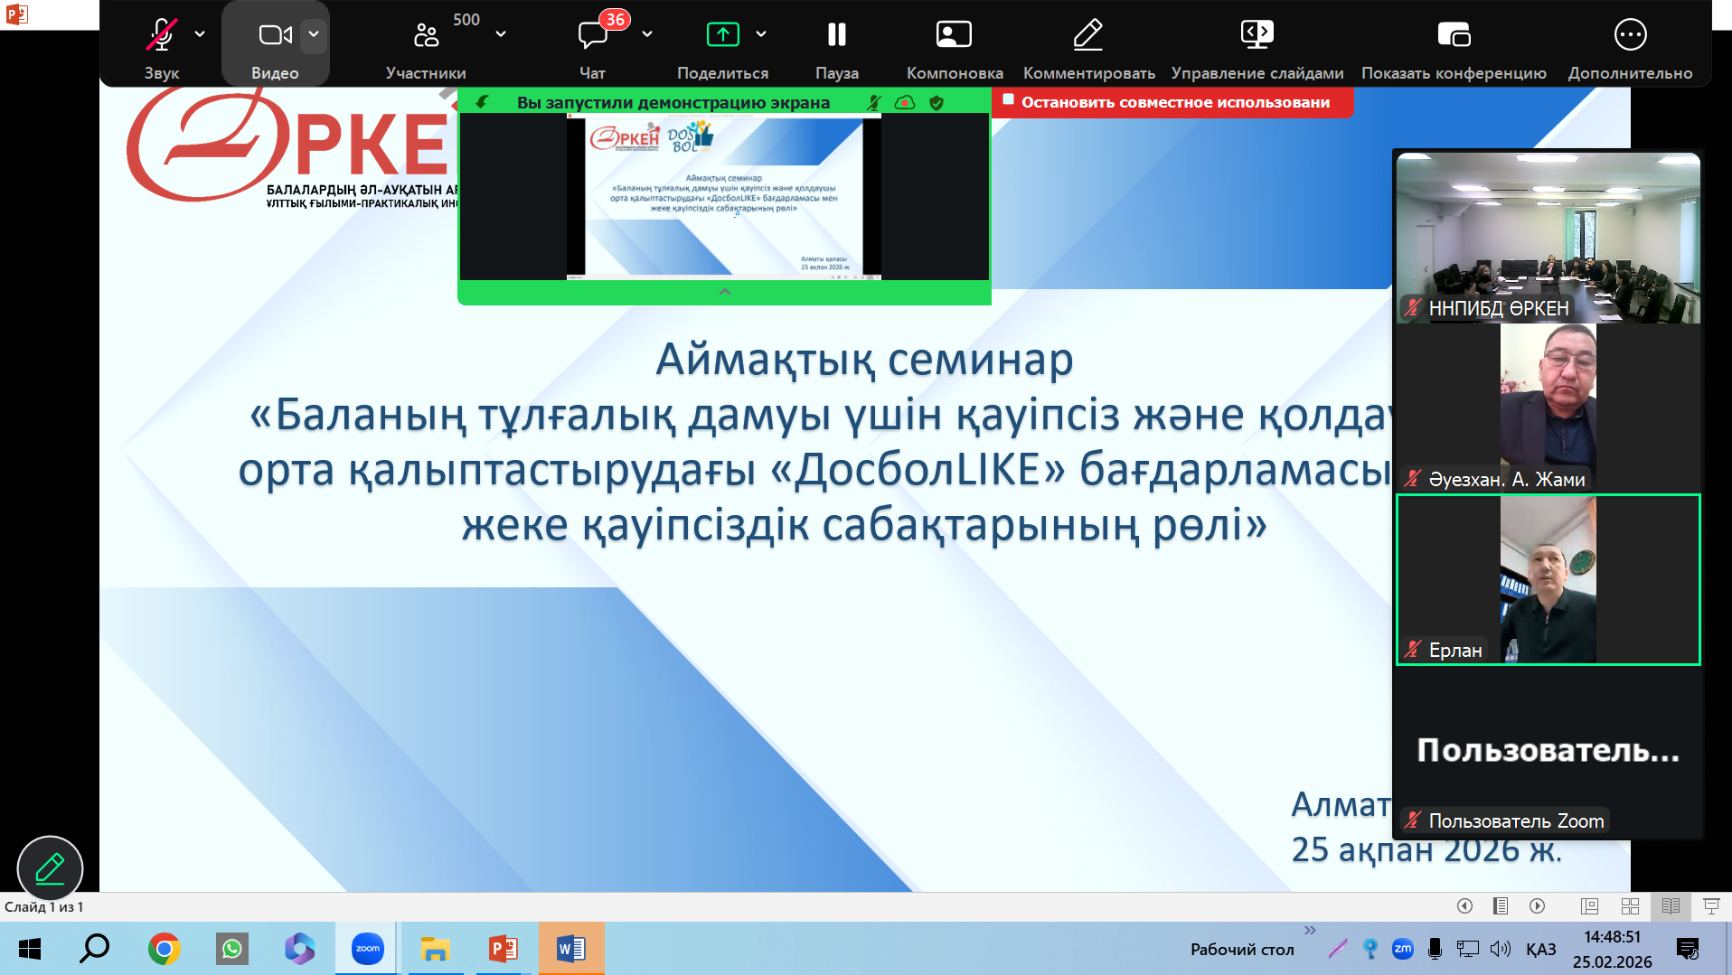Open taskbar search magnifier
Screen dimensions: 1732x975
click(x=95, y=949)
